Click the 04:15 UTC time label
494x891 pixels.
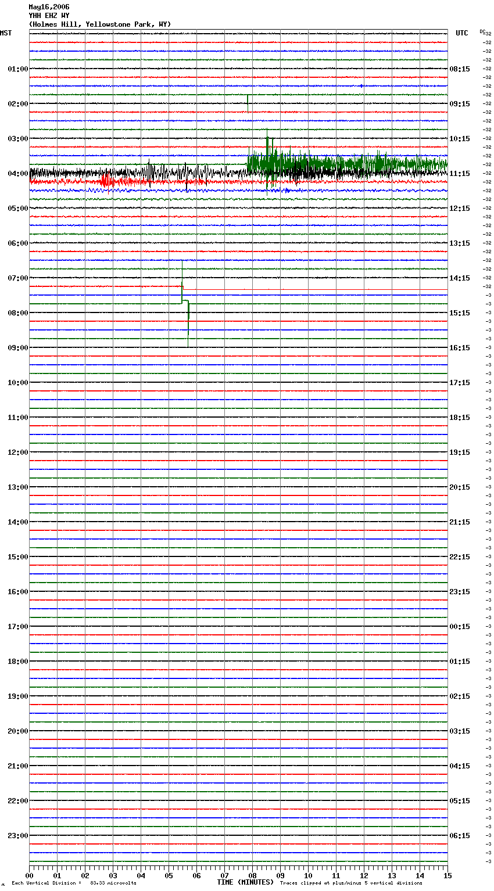pos(460,766)
